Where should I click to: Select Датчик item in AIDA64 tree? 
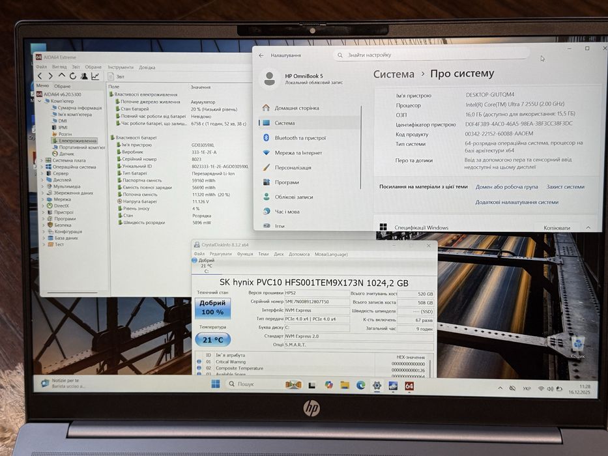coord(63,154)
